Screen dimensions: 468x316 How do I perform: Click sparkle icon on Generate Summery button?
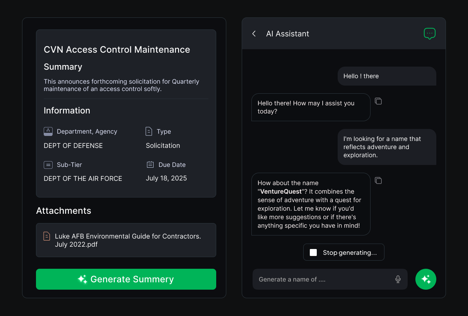click(x=82, y=279)
